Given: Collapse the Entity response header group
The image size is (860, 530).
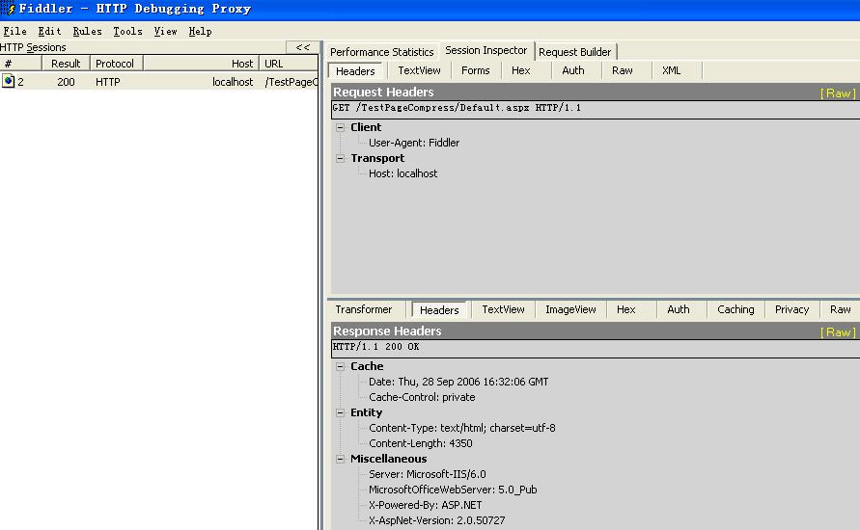Looking at the screenshot, I should pos(341,412).
